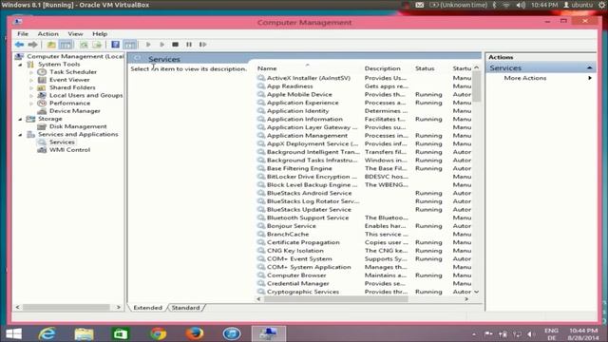Open Performance in the tree

[69, 103]
